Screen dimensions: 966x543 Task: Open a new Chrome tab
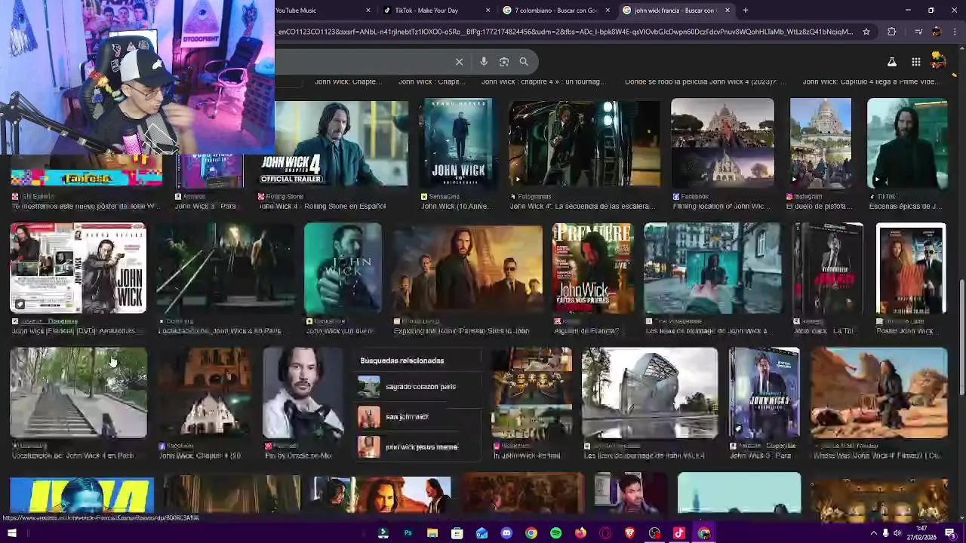tap(745, 11)
